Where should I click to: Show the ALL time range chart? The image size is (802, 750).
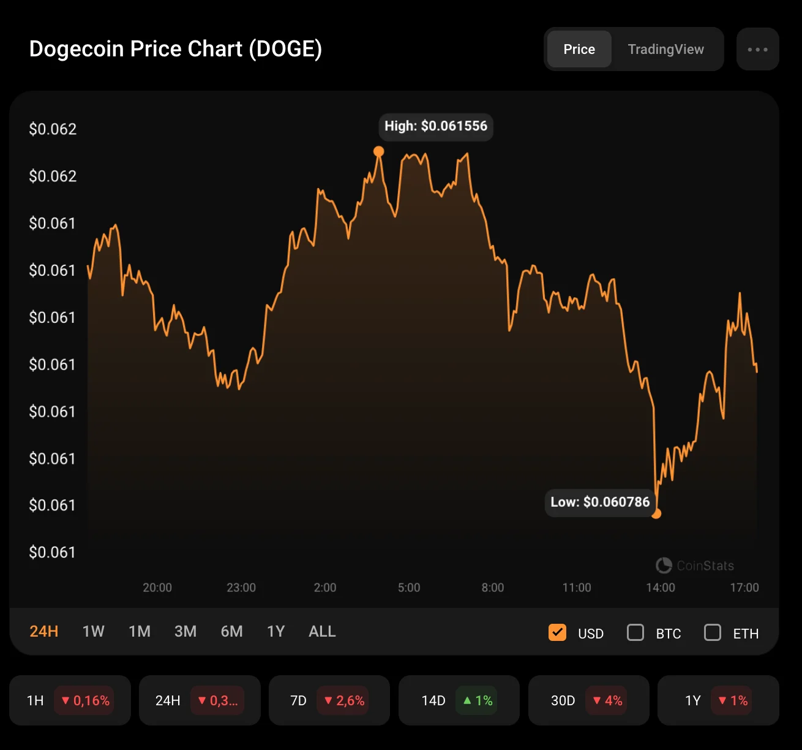pos(322,632)
